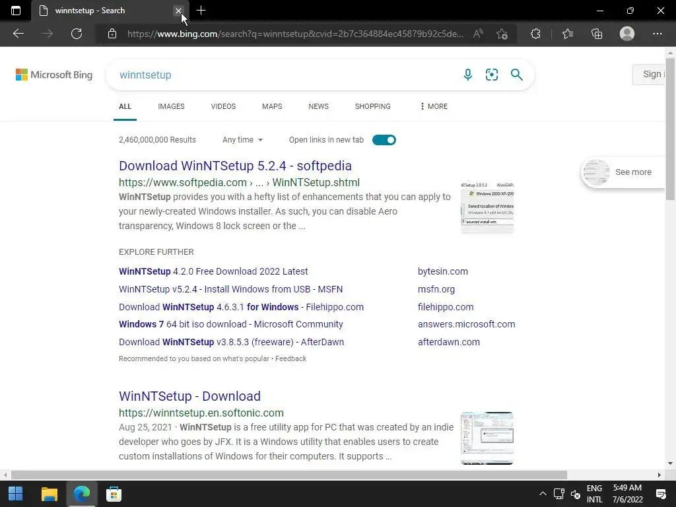
Task: Open the Any time filter dropdown
Action: coord(243,140)
